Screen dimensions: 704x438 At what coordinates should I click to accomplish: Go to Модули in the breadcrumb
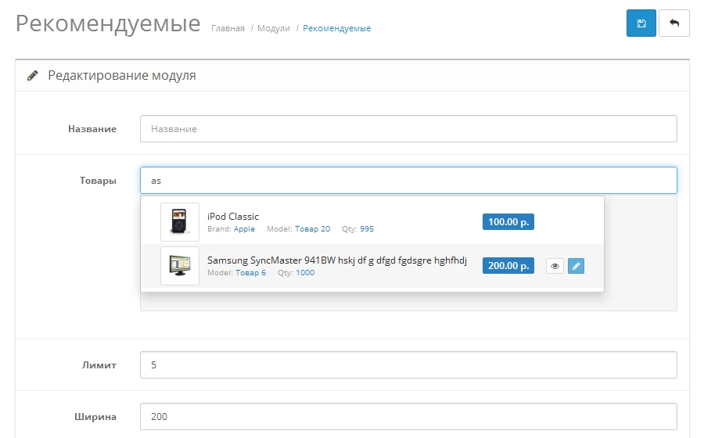tap(274, 28)
